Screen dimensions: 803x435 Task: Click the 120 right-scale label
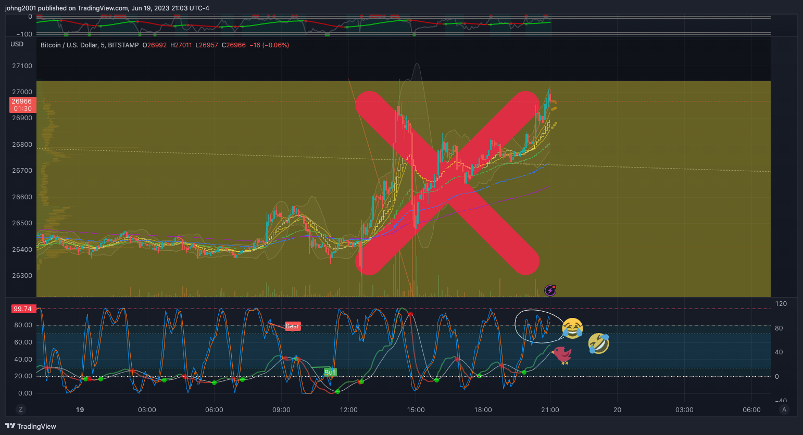[781, 304]
